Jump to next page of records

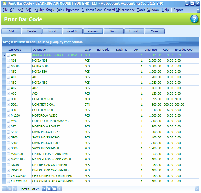49,189
